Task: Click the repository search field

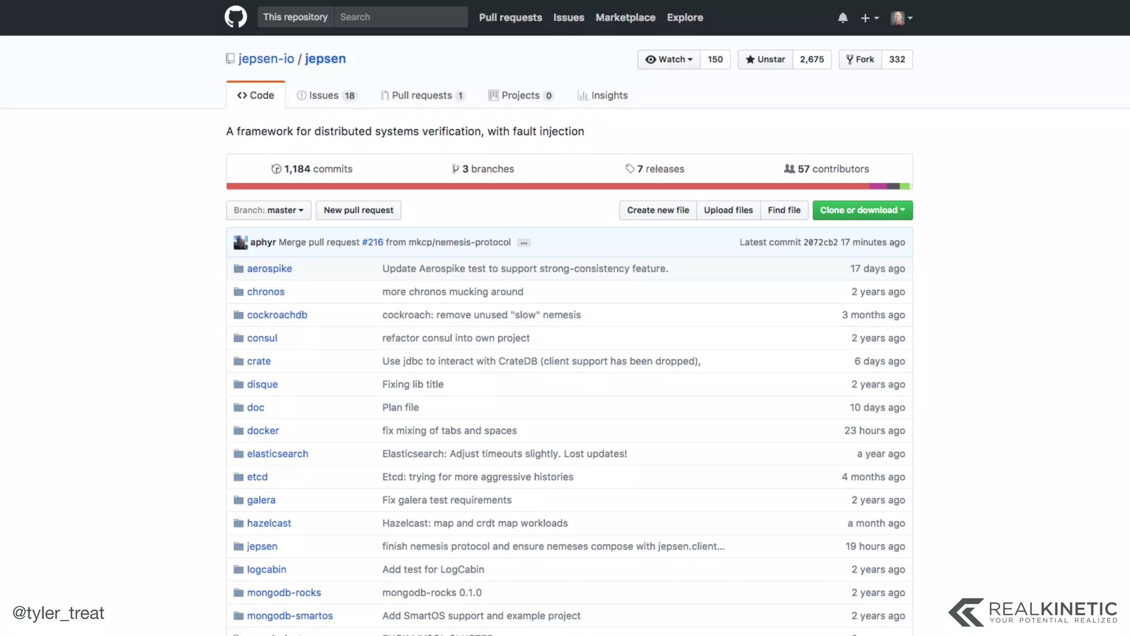Action: click(x=401, y=17)
